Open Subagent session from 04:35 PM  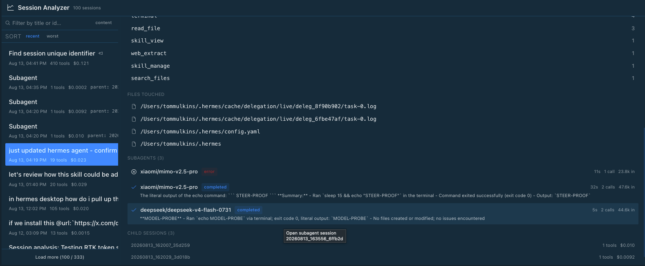click(x=62, y=82)
